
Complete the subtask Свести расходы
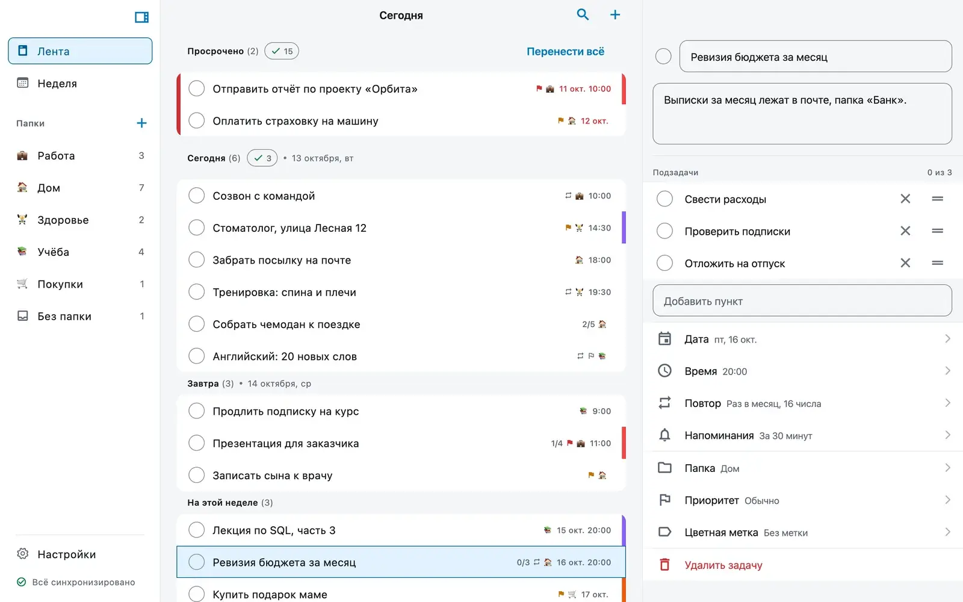664,199
